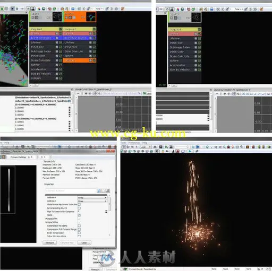Screen dimensions: 272x271
Task: Expand the Unpack Max property
Action: [46, 222]
